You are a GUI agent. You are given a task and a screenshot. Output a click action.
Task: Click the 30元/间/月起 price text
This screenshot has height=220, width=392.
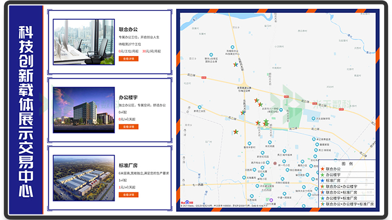point(151,51)
